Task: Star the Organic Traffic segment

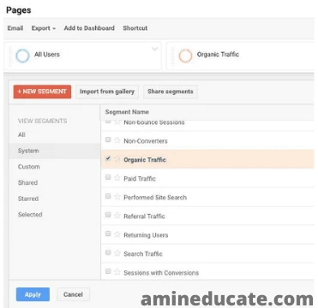Action: pyautogui.click(x=117, y=159)
